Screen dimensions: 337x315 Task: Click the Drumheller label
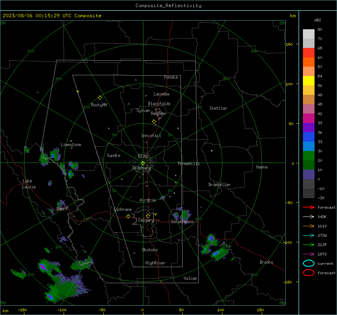coord(219,185)
